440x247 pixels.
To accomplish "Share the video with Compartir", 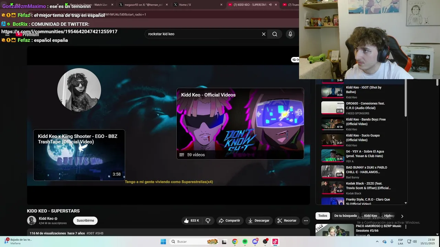I will coord(229,221).
